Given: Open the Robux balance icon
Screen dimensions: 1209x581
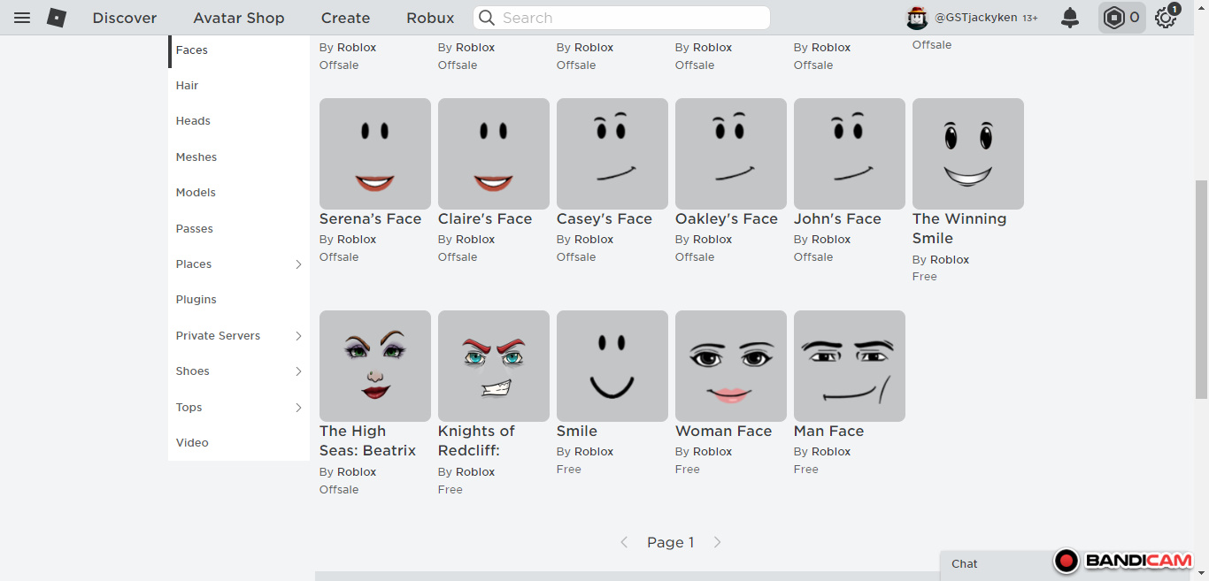Looking at the screenshot, I should [1114, 18].
